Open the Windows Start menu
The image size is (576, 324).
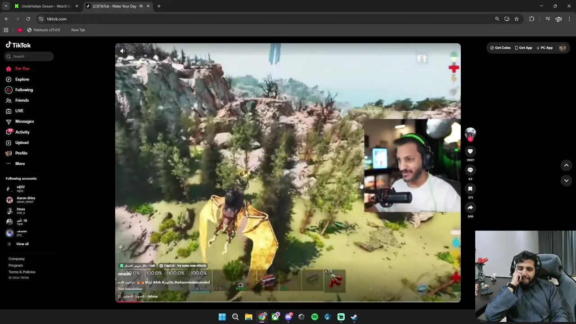[x=222, y=317]
